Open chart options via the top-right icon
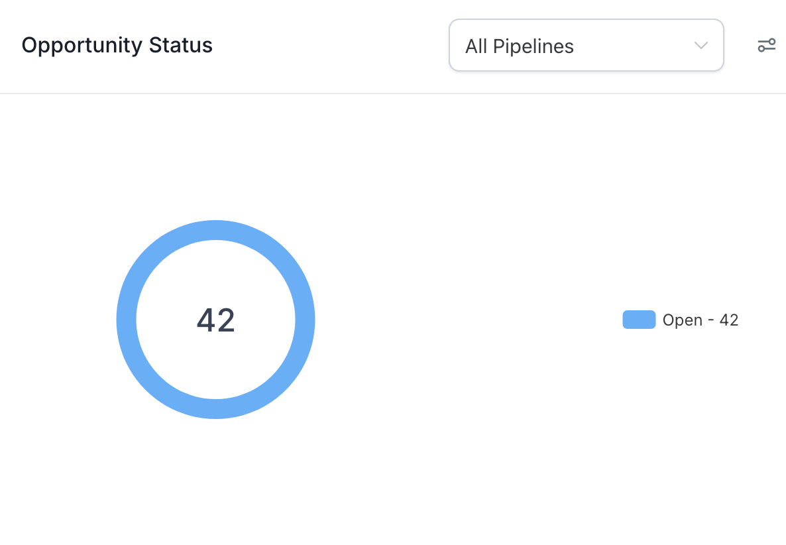 pos(766,45)
